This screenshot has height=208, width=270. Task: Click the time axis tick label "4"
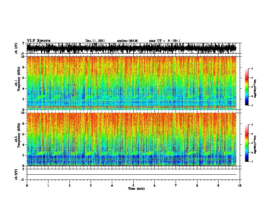click(112, 186)
